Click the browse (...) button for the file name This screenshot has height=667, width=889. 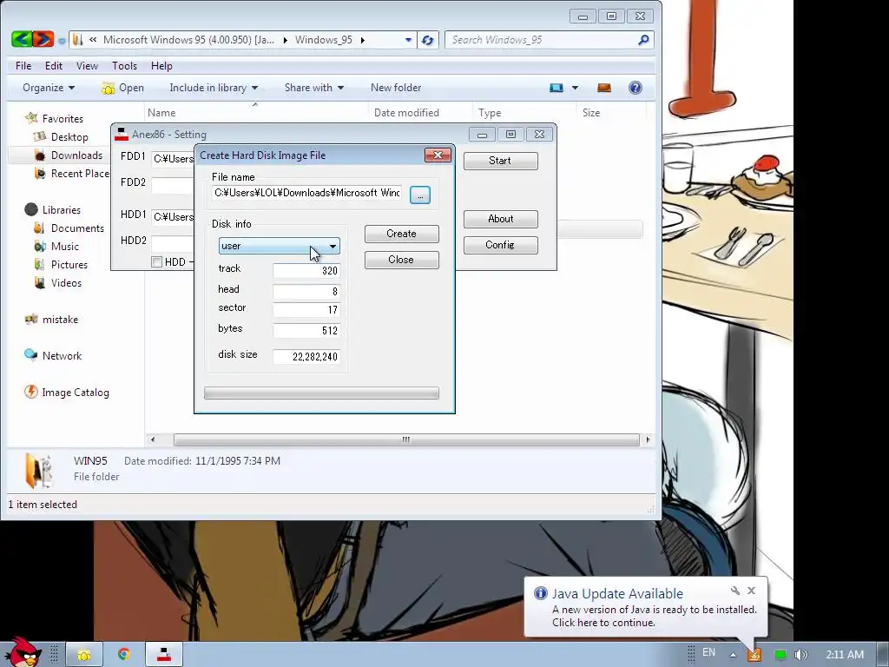pyautogui.click(x=419, y=195)
